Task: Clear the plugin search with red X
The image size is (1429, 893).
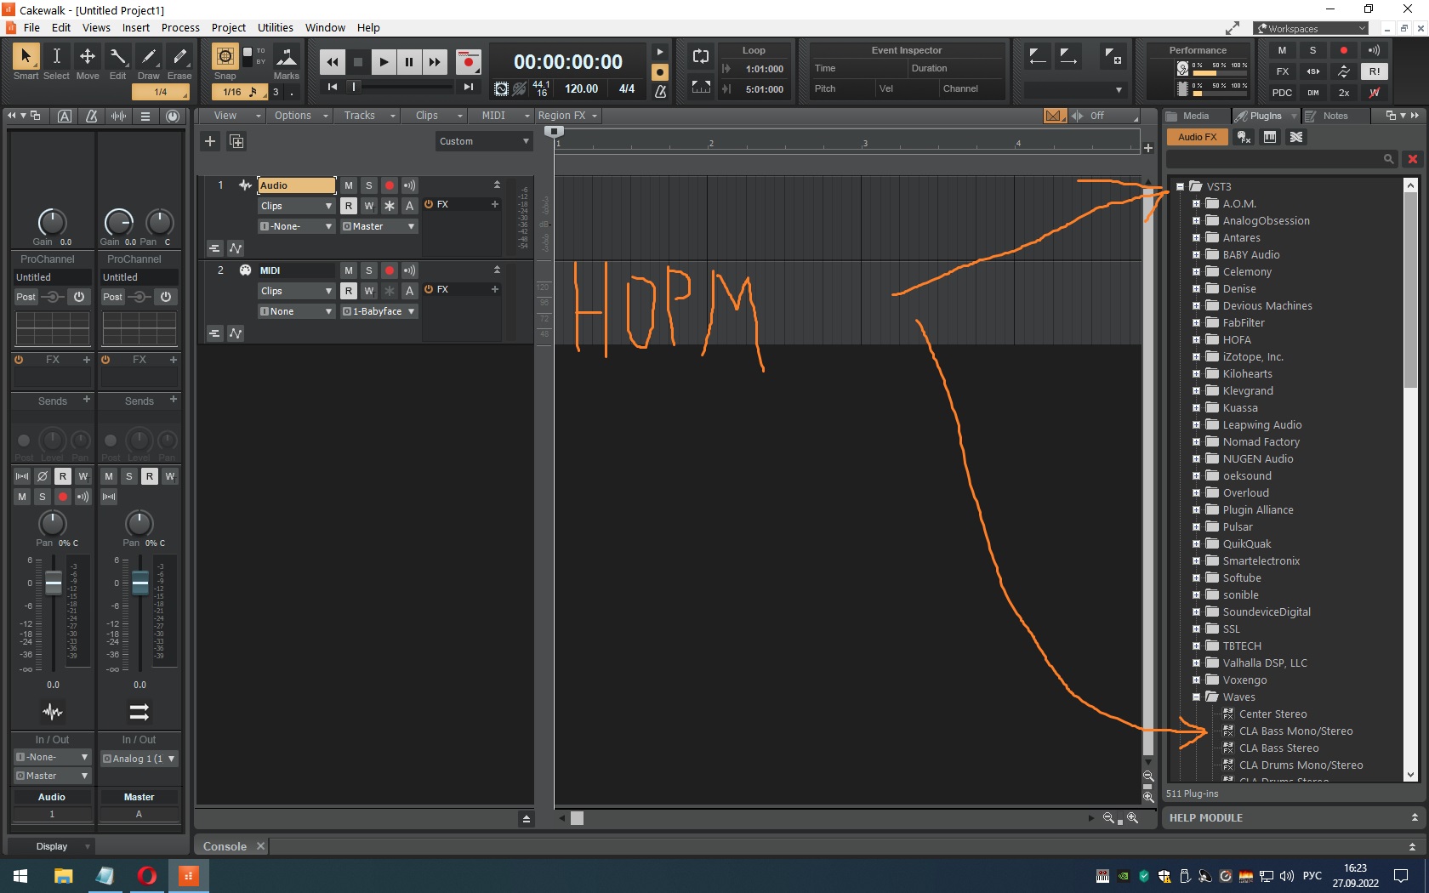Action: pyautogui.click(x=1413, y=159)
